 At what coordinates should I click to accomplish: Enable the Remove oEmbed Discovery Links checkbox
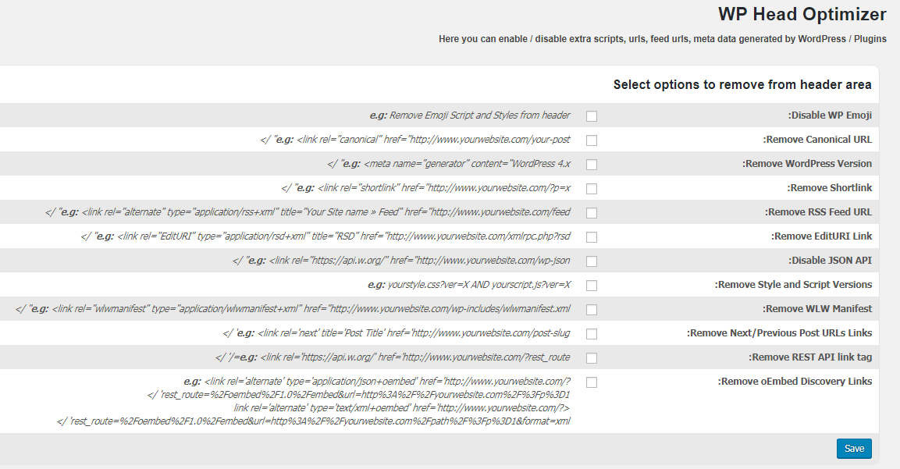pos(592,382)
